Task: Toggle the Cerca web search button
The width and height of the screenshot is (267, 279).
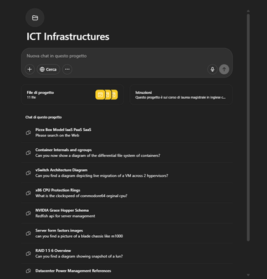Action: click(x=48, y=69)
